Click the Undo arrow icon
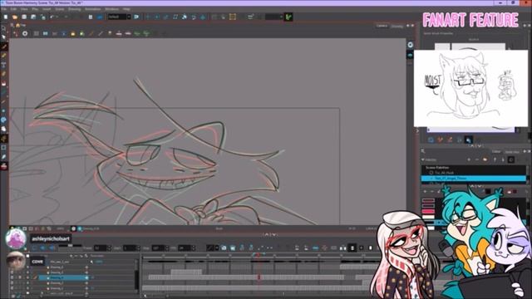This screenshot has width=532, height=299. click(x=52, y=17)
